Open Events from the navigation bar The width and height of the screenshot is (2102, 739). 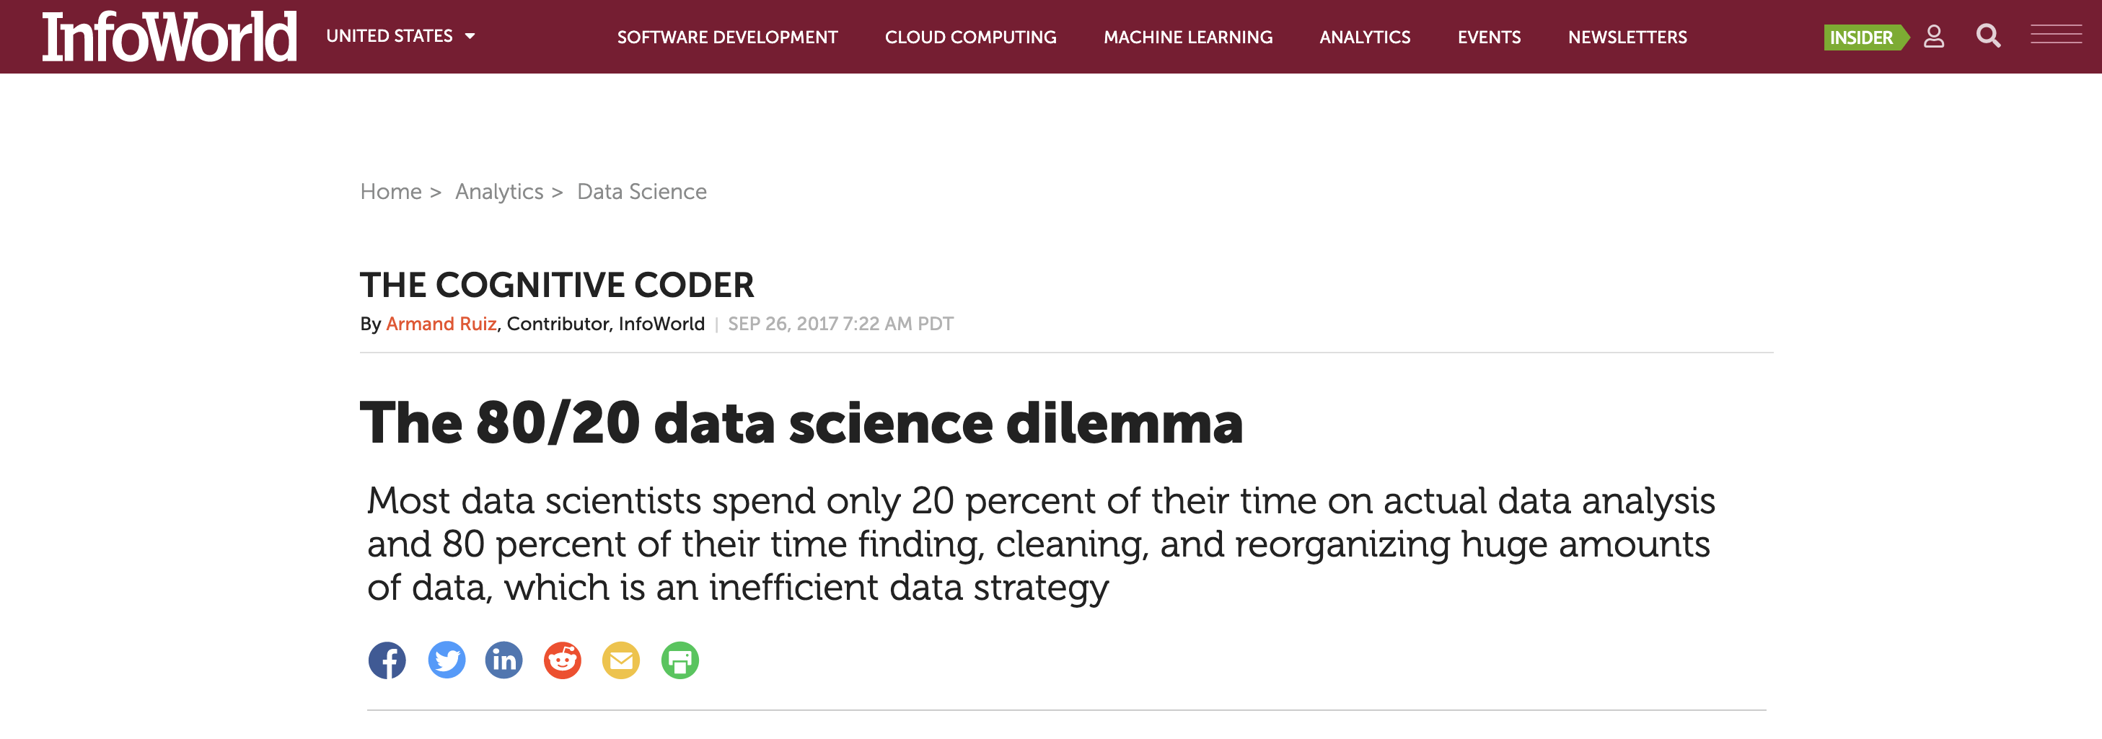1488,37
